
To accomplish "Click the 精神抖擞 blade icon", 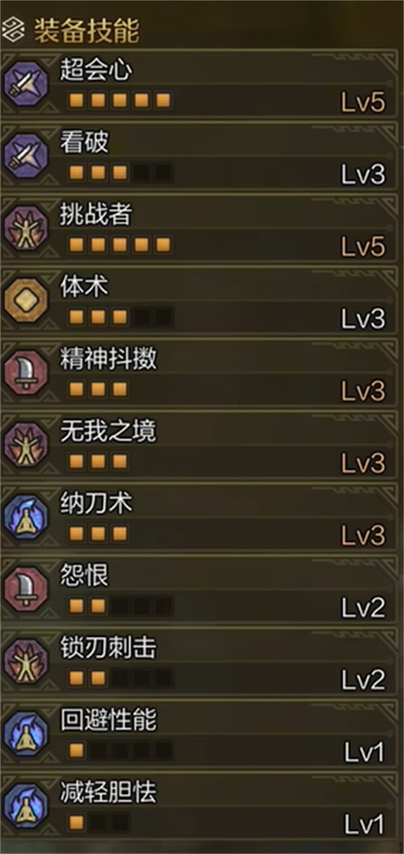I will pyautogui.click(x=26, y=372).
